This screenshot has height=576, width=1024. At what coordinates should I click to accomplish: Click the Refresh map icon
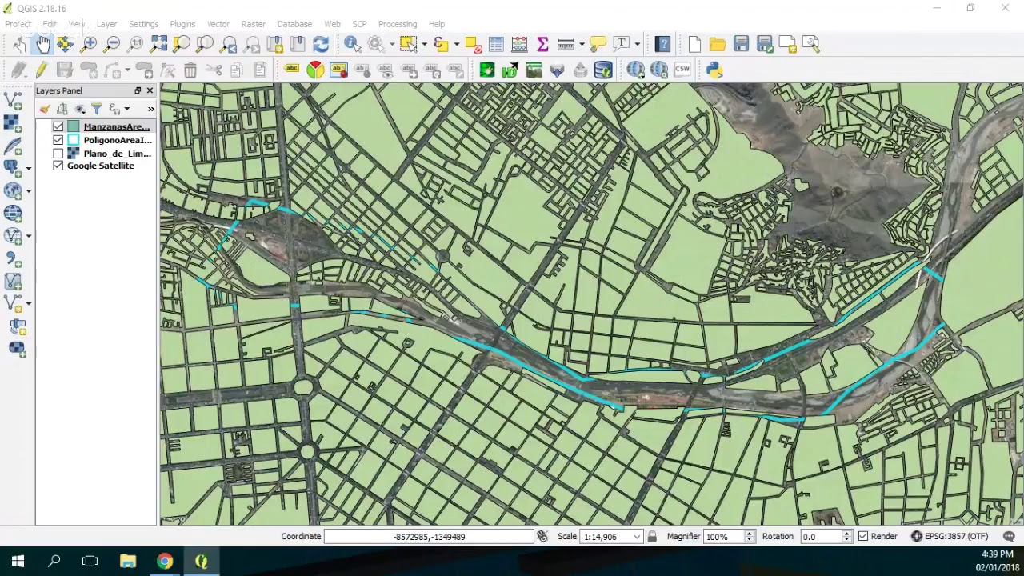tap(321, 44)
